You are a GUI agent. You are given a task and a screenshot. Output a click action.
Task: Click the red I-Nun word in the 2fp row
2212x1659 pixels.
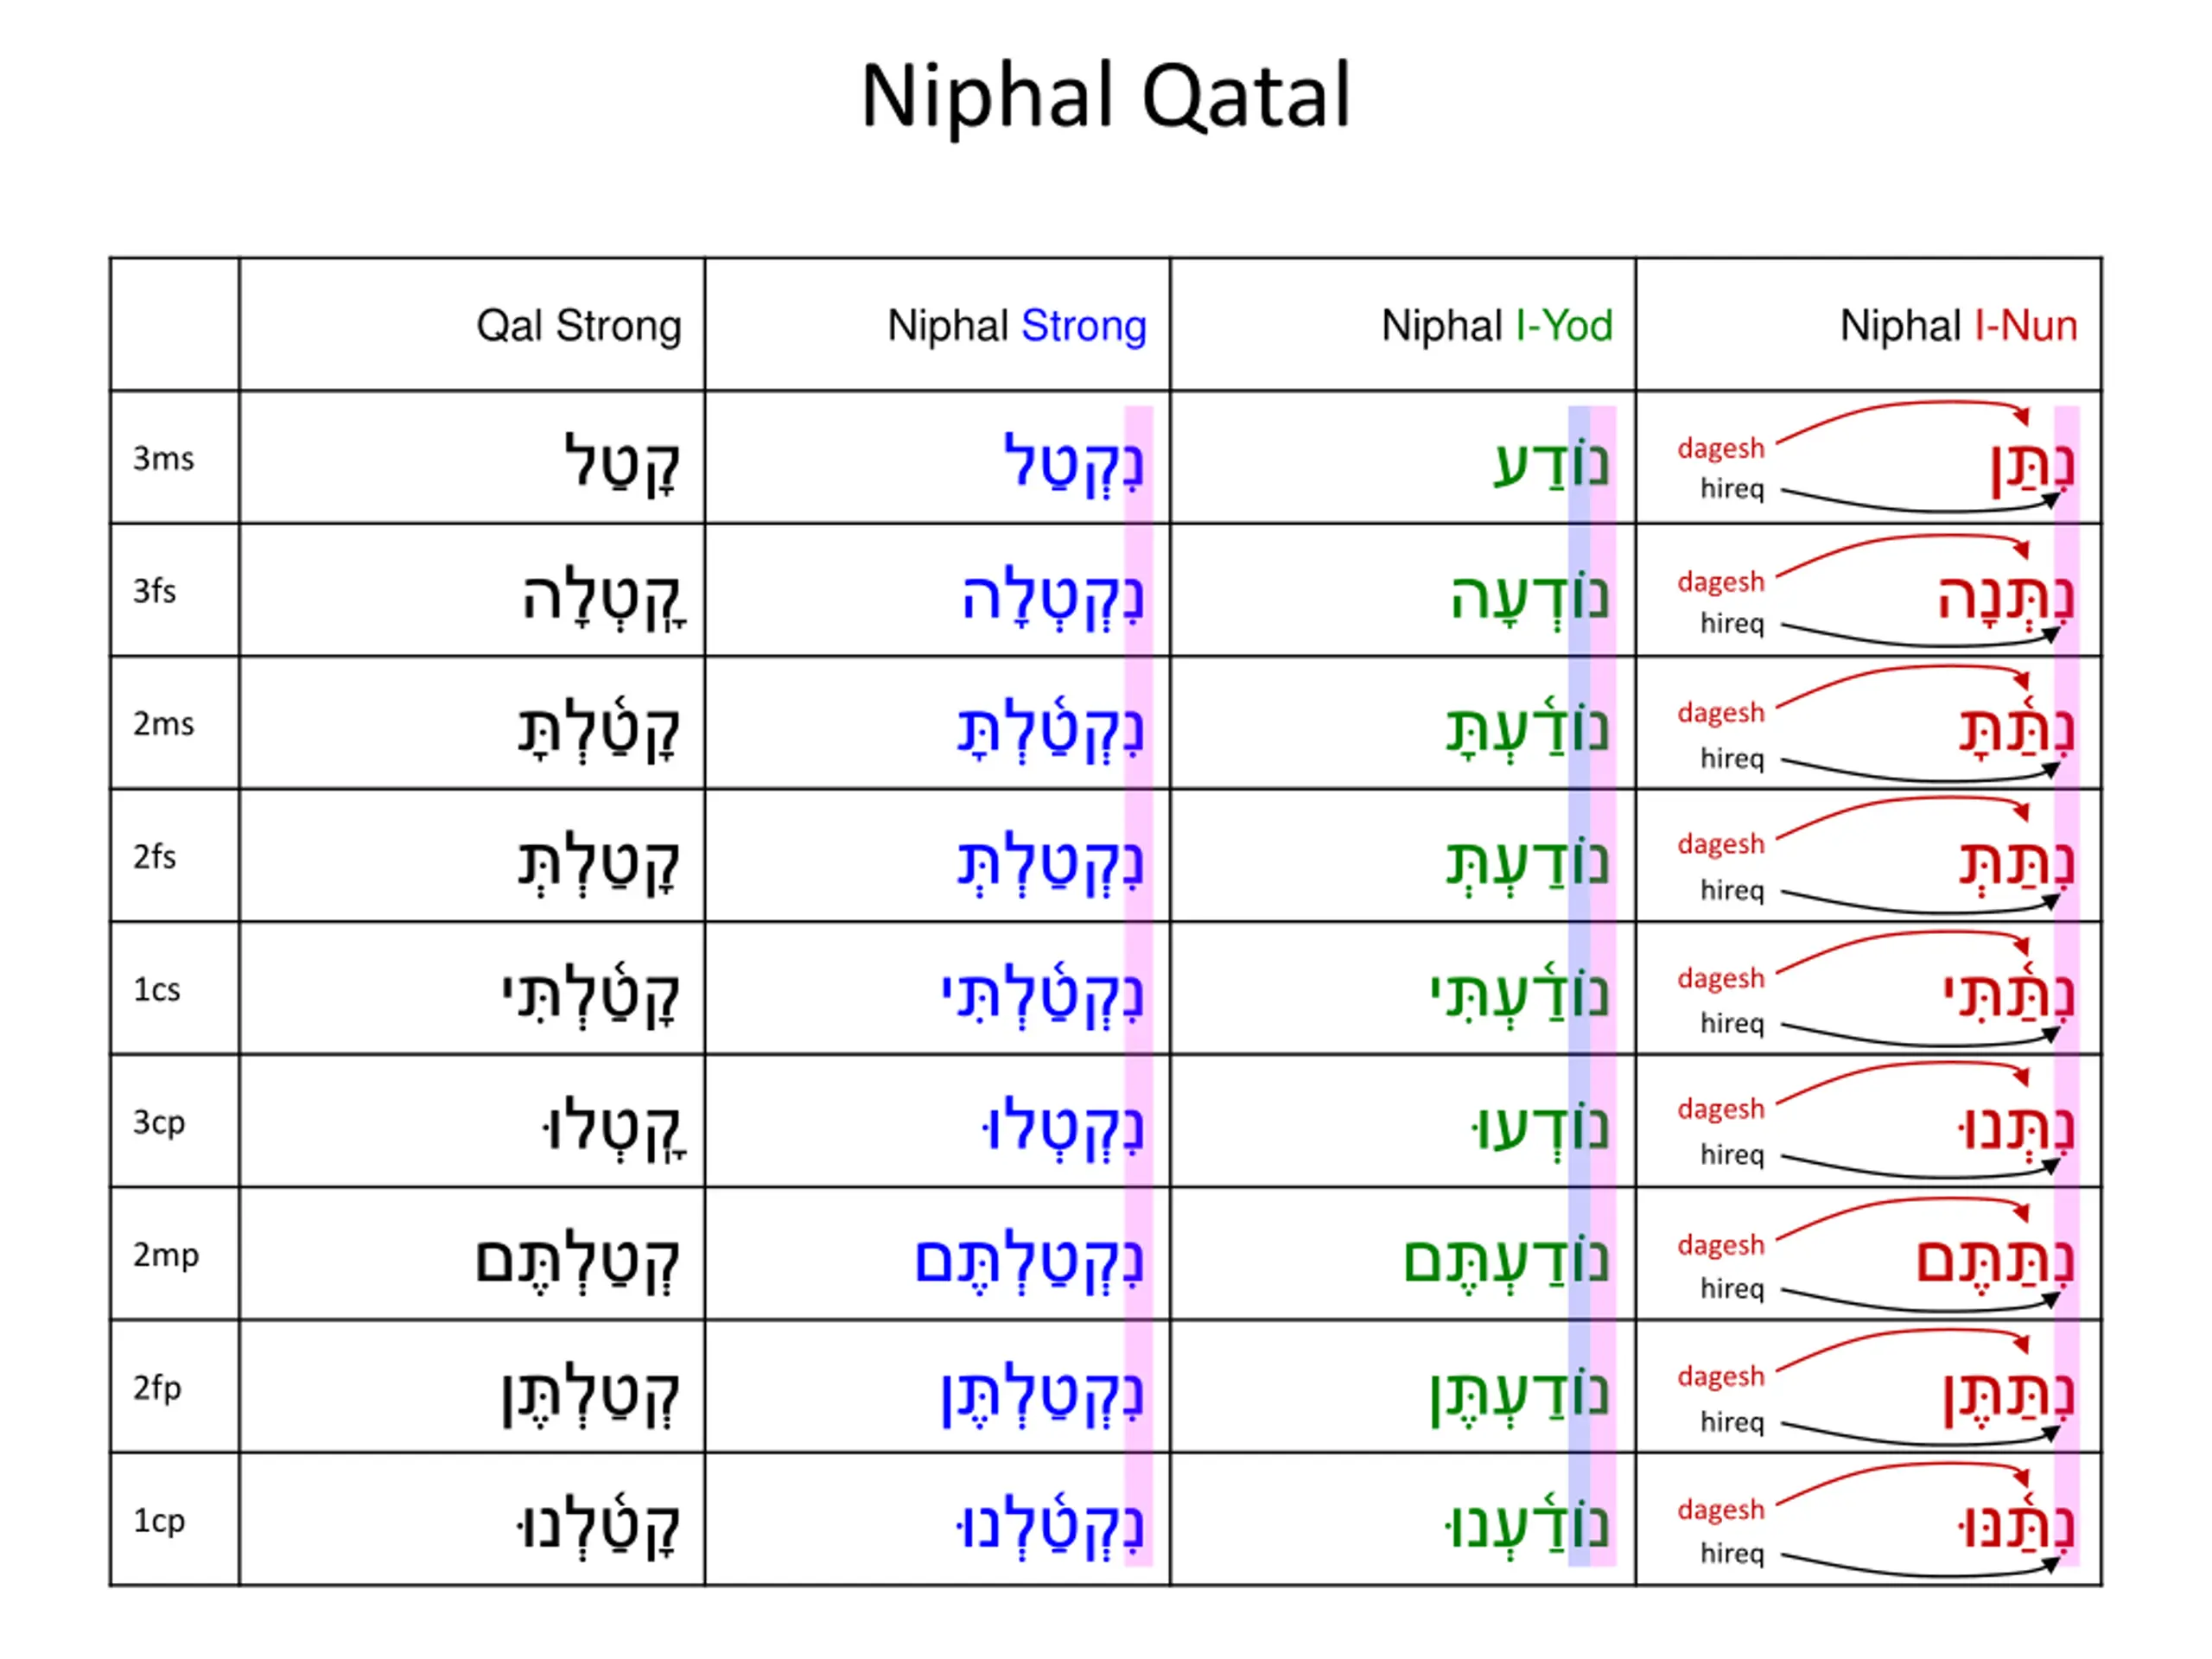point(2008,1395)
